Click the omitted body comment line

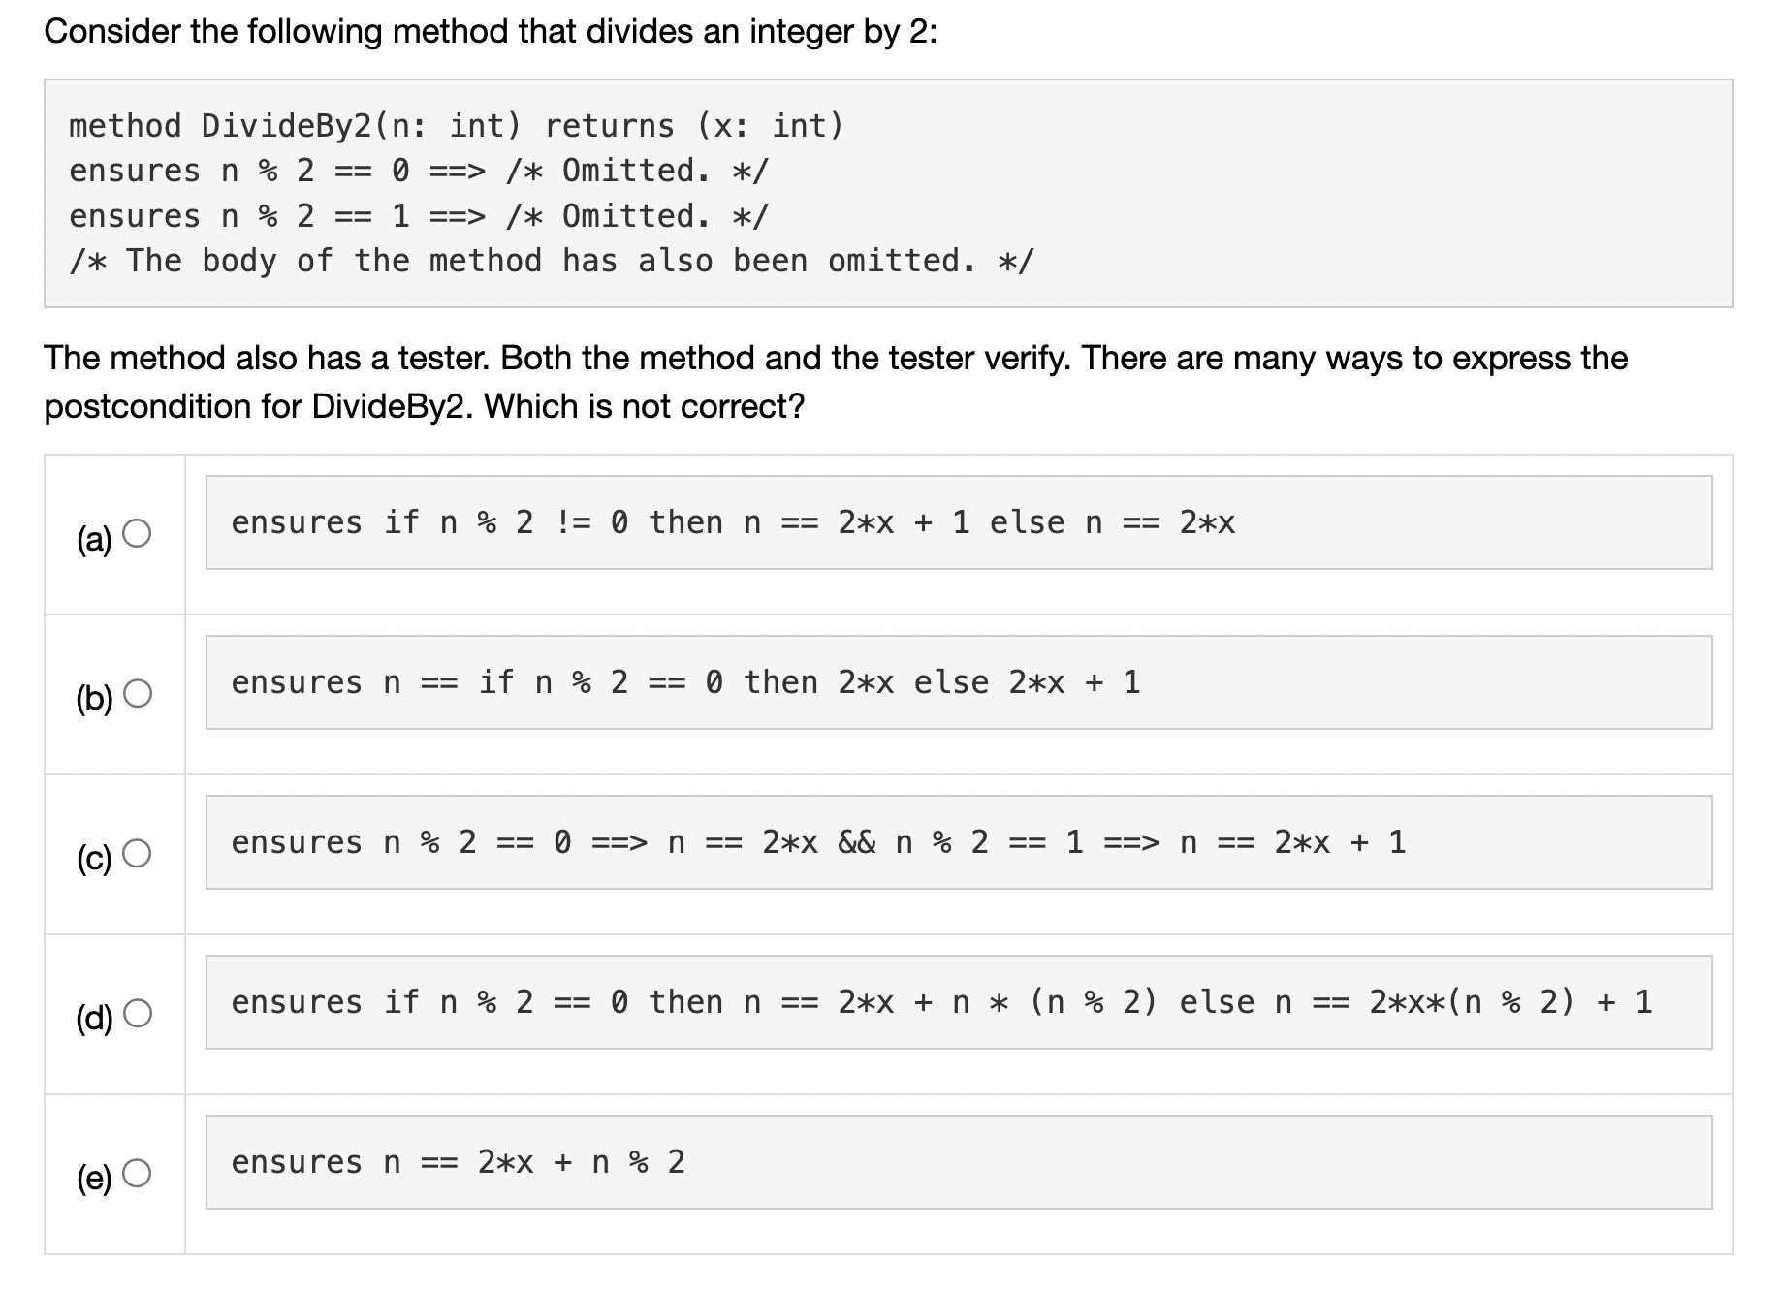pos(551,260)
